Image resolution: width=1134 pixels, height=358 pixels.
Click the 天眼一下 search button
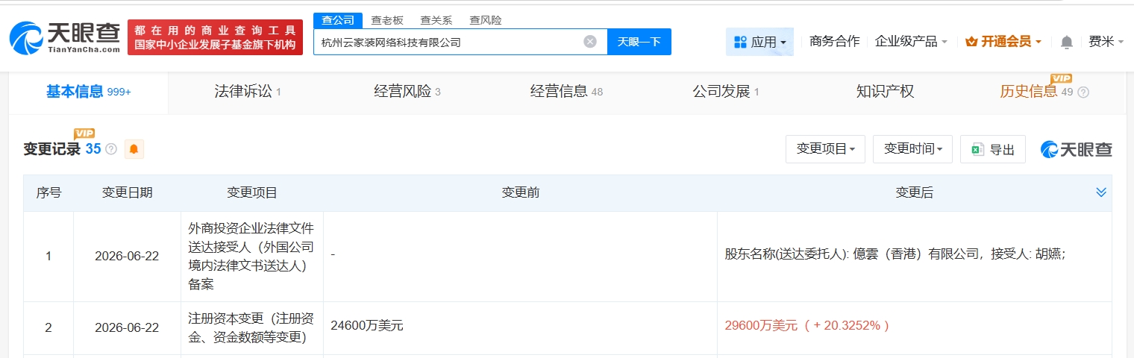tap(639, 42)
